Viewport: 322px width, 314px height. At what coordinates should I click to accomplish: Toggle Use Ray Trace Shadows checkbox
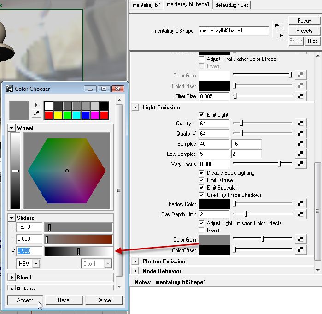coord(201,195)
